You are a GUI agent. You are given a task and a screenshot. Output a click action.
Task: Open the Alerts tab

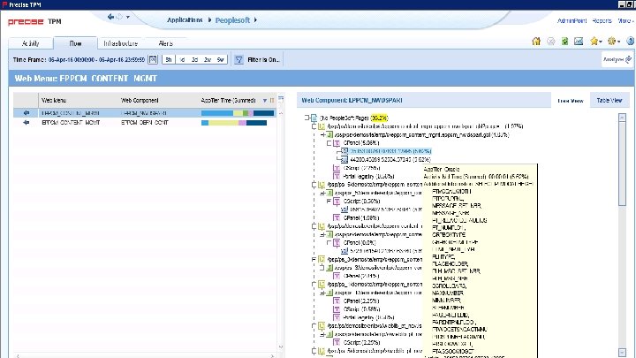[165, 43]
